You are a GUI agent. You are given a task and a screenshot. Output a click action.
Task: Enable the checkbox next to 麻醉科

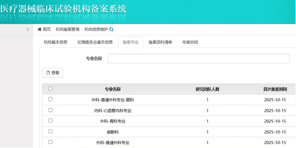point(50,132)
